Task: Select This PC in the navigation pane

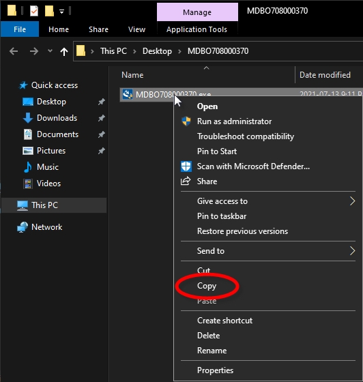Action: [45, 205]
